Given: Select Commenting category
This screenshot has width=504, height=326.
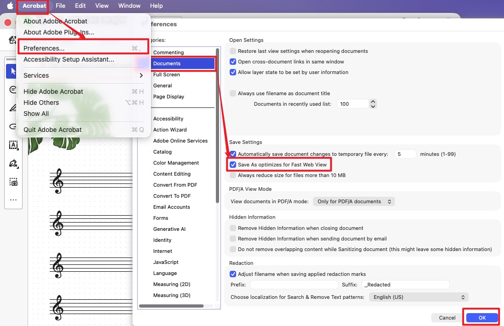Looking at the screenshot, I should click(x=168, y=52).
